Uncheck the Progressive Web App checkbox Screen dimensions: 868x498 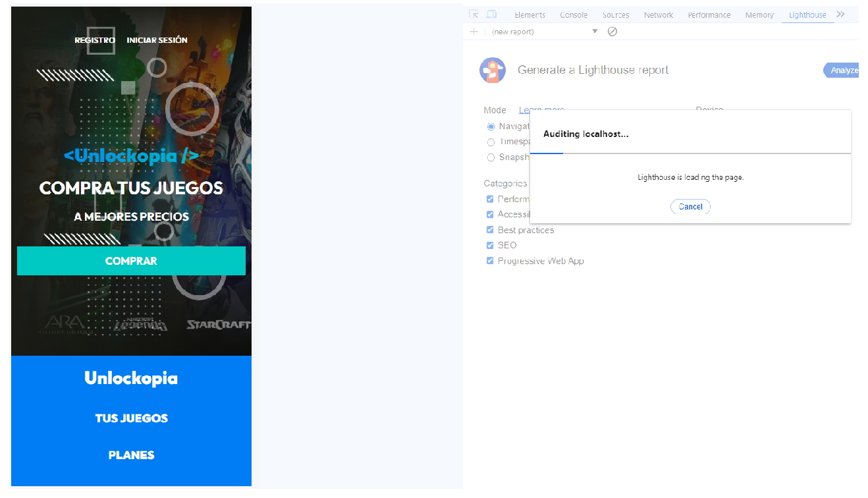coord(490,261)
